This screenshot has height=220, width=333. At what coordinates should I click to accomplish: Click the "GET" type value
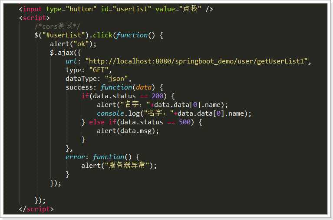tap(99, 70)
